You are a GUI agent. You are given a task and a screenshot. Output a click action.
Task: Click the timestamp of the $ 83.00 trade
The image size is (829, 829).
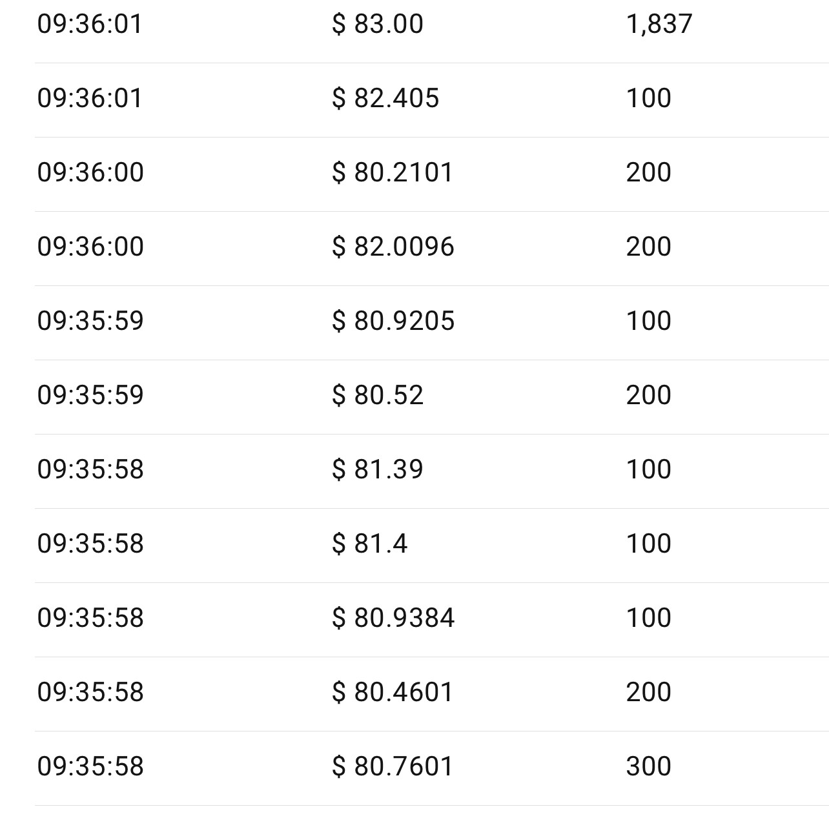click(x=90, y=25)
